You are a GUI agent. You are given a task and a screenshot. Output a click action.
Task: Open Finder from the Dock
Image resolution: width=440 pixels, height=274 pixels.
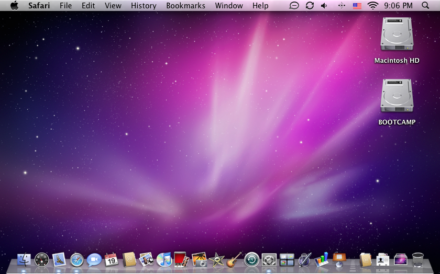tap(24, 260)
